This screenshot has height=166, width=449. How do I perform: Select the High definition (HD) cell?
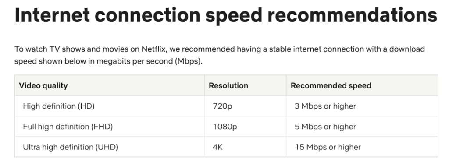[109, 106]
